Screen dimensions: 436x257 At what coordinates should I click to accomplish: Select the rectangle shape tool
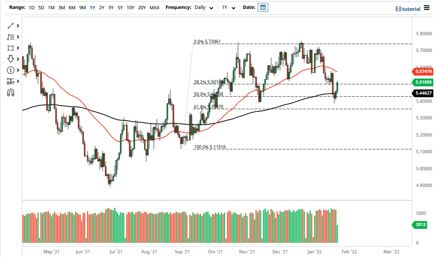click(11, 48)
